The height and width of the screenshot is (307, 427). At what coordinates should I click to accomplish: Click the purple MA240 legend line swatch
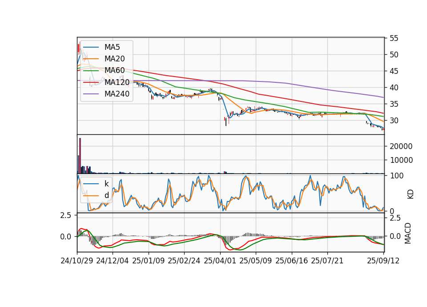[91, 94]
